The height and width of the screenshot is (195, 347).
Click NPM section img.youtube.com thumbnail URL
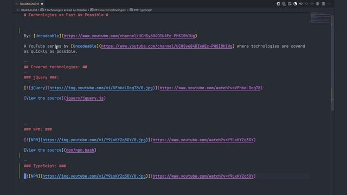click(x=94, y=140)
